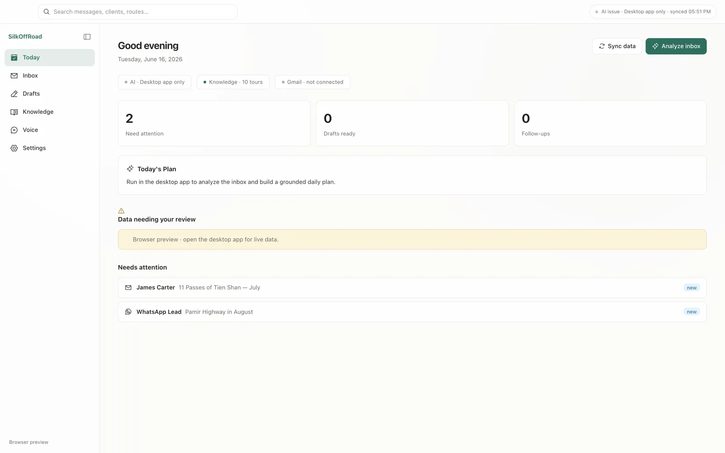Open James Carter's Tien Shan message
This screenshot has height=453, width=725.
tap(412, 288)
